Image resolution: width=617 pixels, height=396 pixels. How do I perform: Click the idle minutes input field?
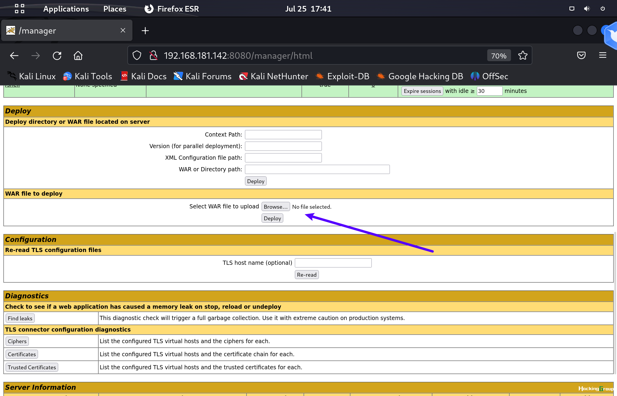pyautogui.click(x=490, y=91)
